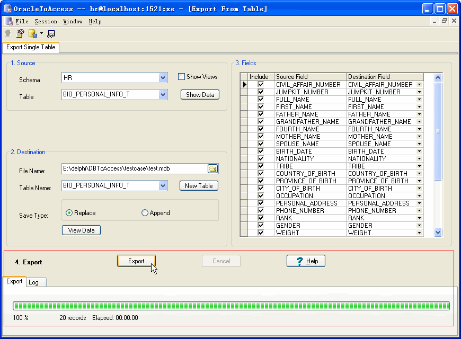Click the View Data button
The width and height of the screenshot is (461, 339).
[x=81, y=230]
